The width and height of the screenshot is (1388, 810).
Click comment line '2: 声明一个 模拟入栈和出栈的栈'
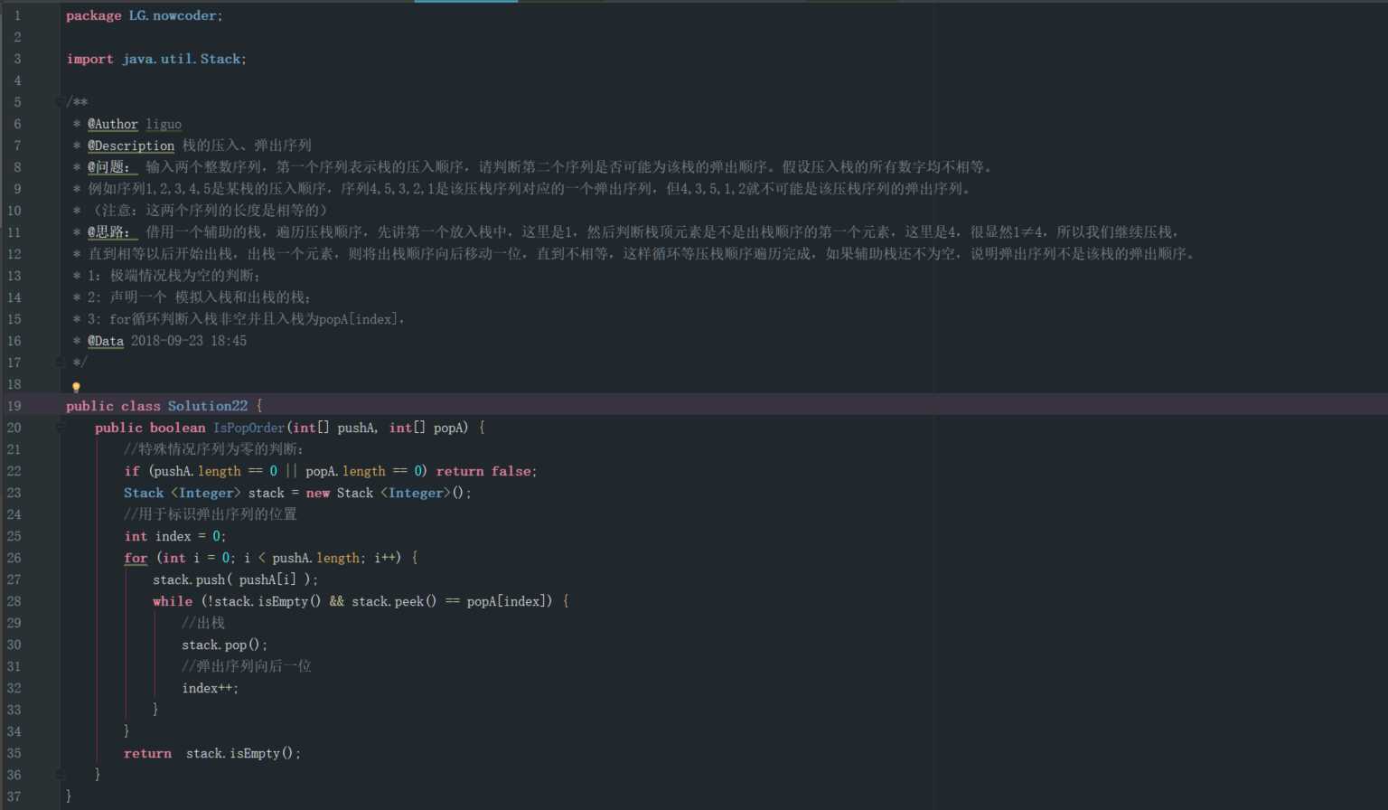point(200,297)
